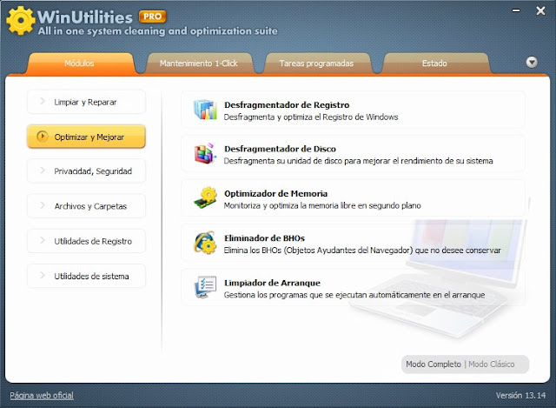Expand chevron next to Privacidad, Seguridad

43,171
